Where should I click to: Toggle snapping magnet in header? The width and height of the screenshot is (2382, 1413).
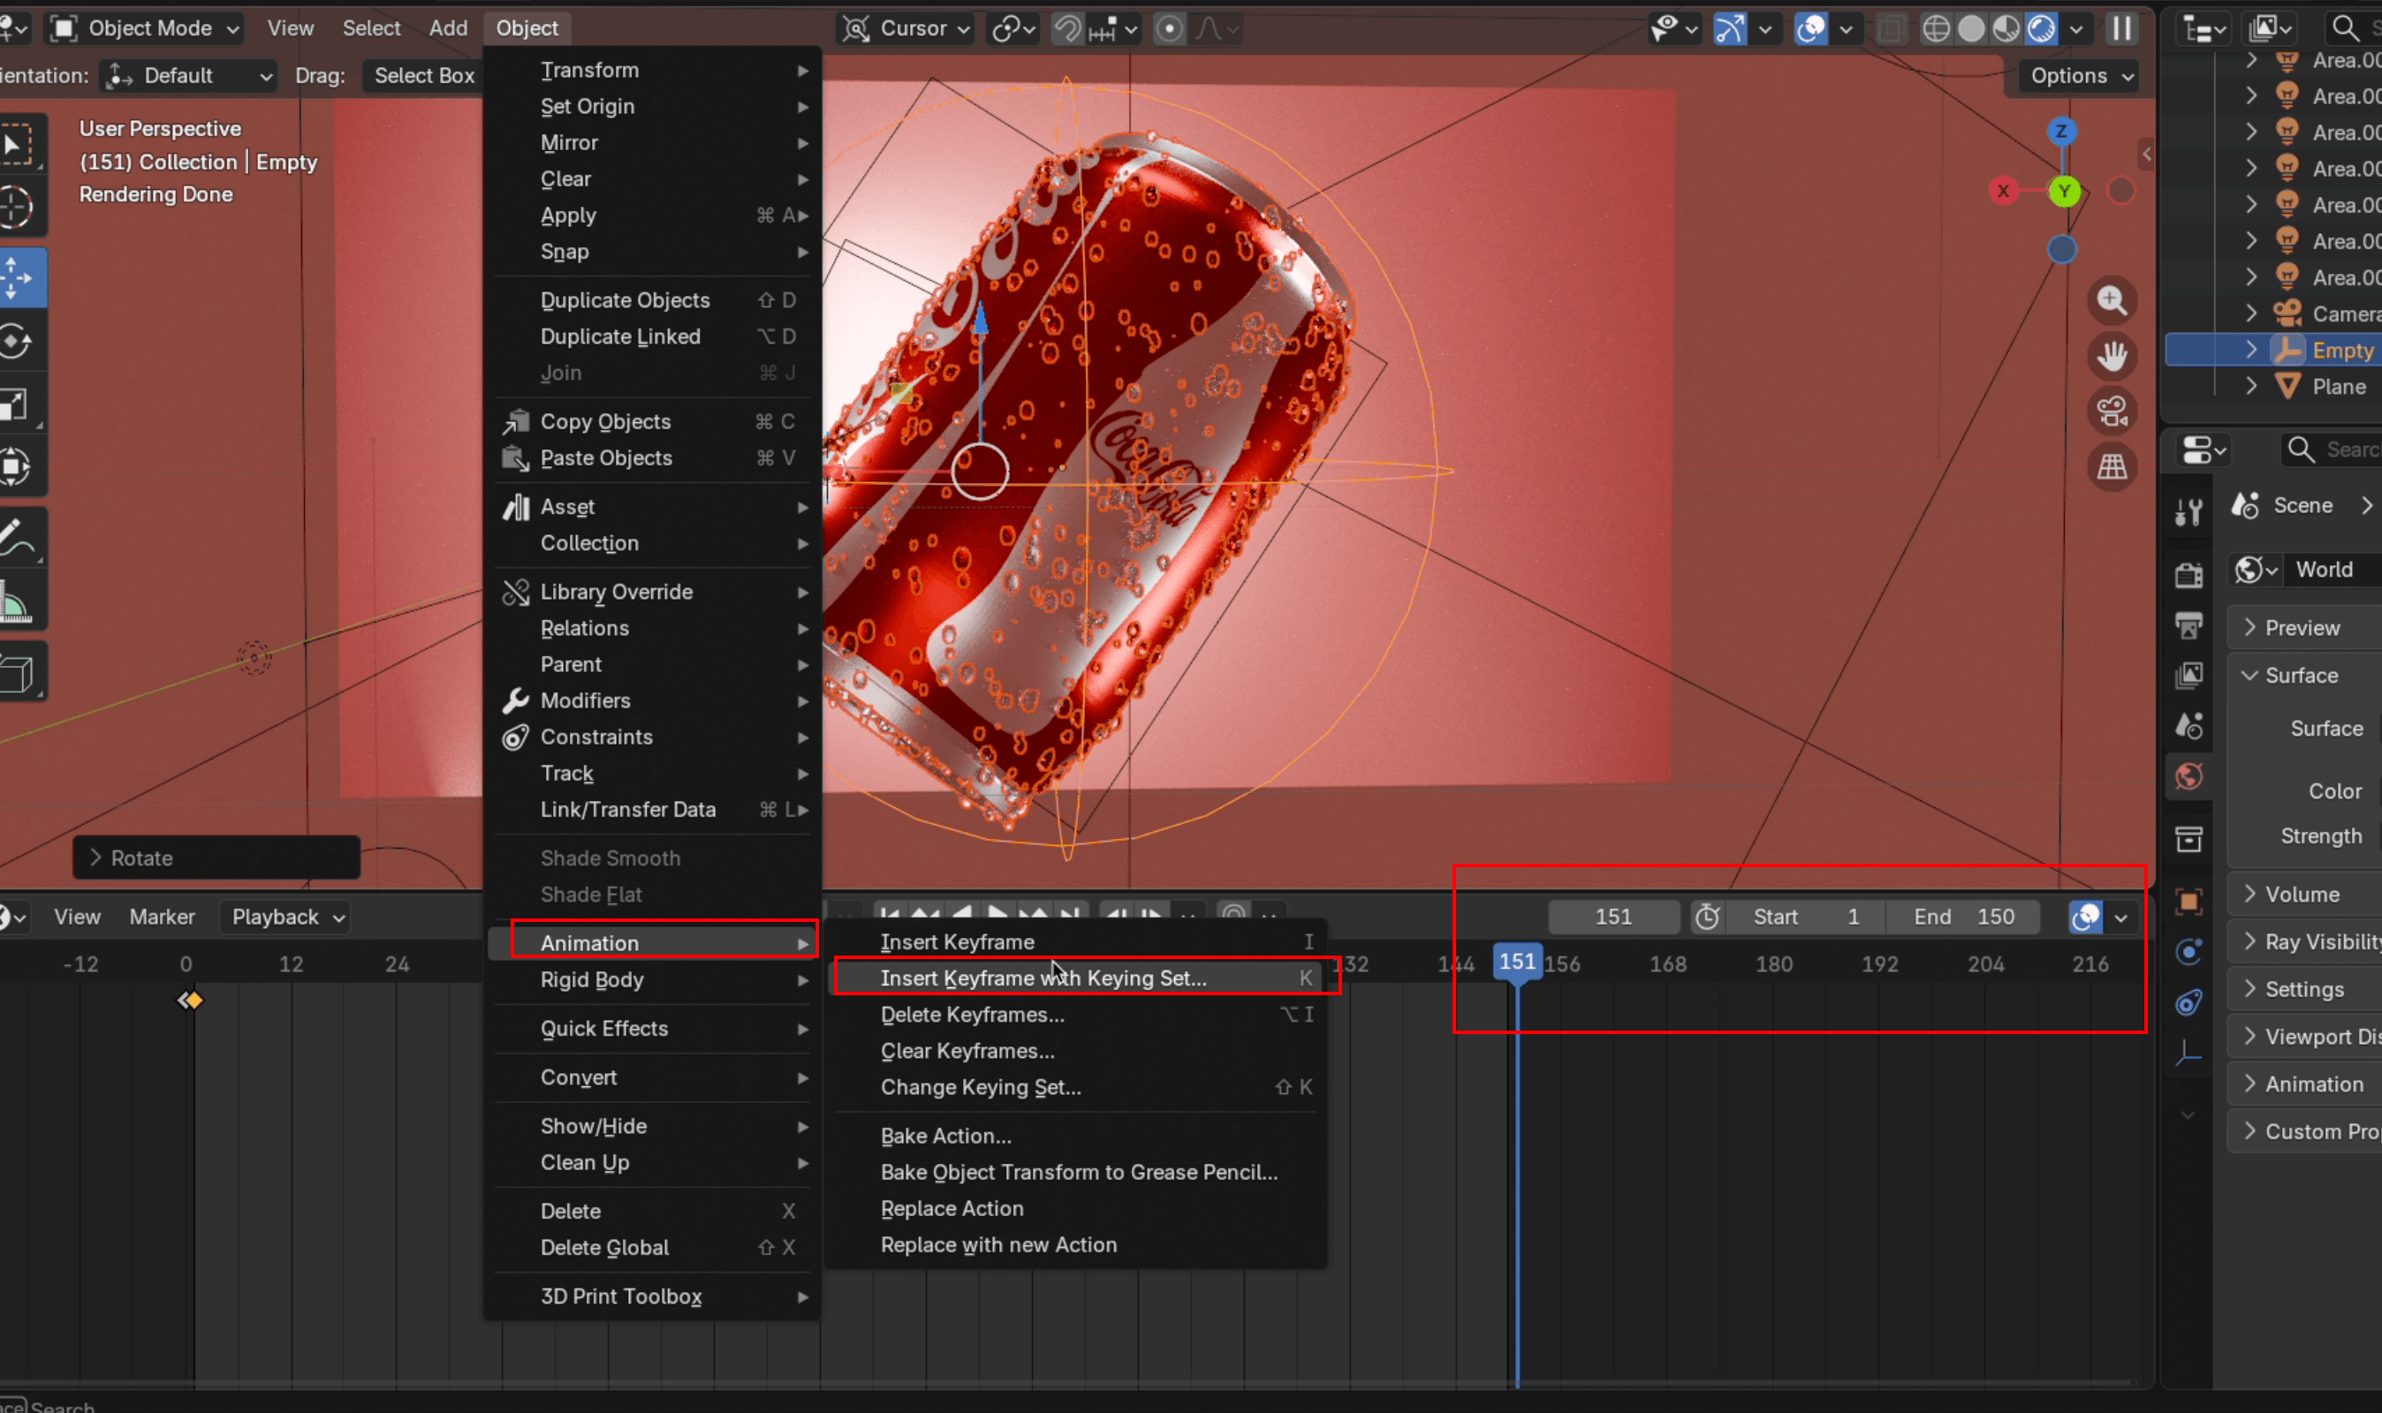pyautogui.click(x=1066, y=28)
